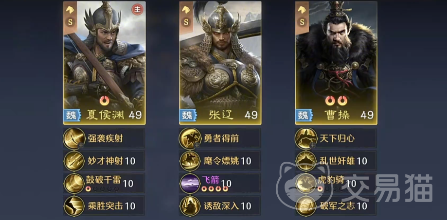
Task: Open the 虎豹骑 skill icon
Action: 306,183
